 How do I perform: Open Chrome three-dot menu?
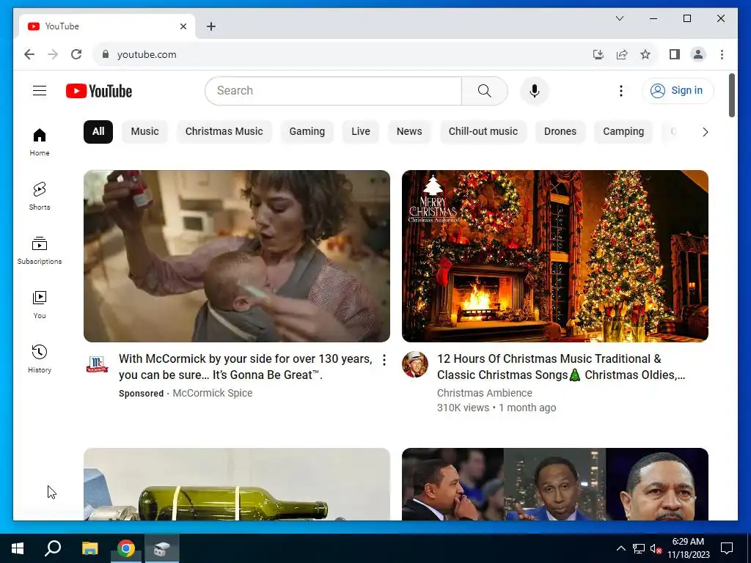722,54
